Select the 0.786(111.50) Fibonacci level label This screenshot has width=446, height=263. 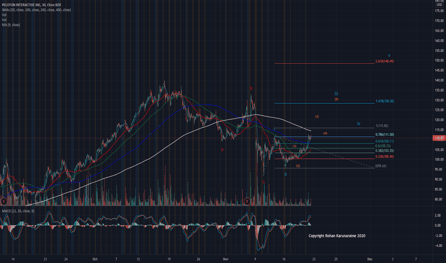click(385, 134)
